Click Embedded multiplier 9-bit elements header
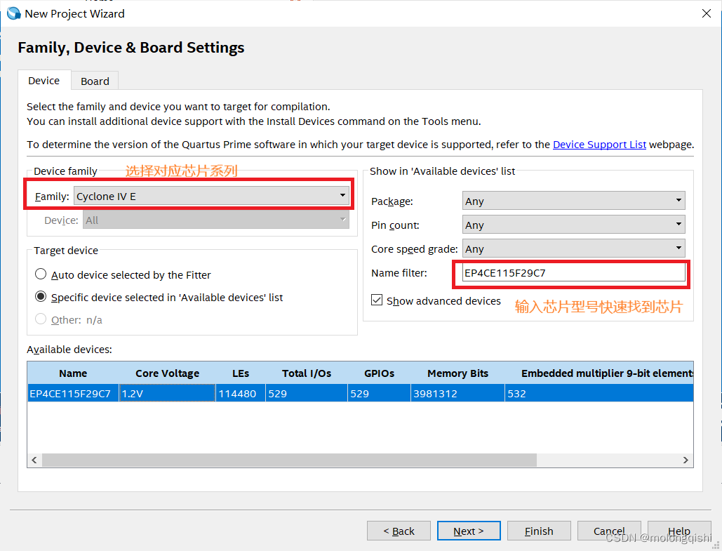Viewport: 722px width, 551px height. 599,373
